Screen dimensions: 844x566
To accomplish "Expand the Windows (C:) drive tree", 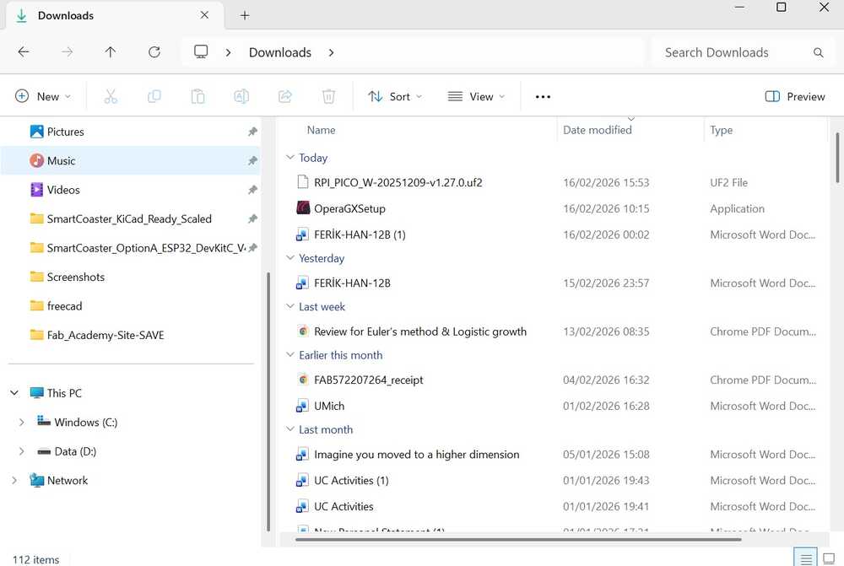I will click(22, 423).
